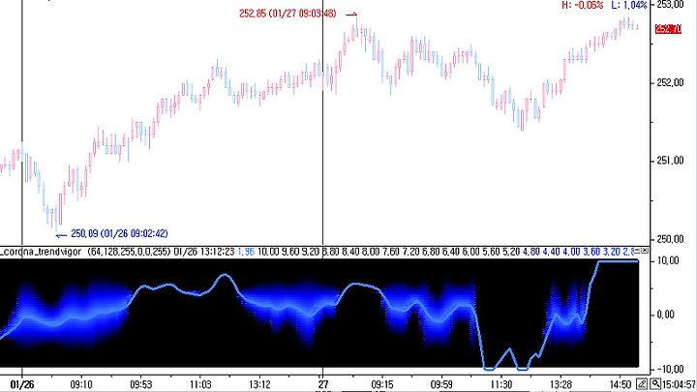Click the low label 250.09 (01/26 09:02:42)
Screen dimensions: 697x392
coord(119,233)
